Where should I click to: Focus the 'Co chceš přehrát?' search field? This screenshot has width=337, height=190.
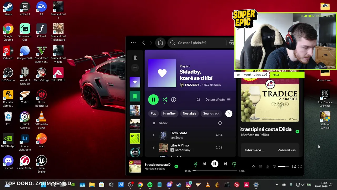(197, 43)
